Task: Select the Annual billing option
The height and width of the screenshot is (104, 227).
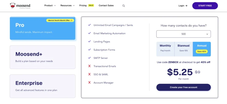Action: coord(202,49)
